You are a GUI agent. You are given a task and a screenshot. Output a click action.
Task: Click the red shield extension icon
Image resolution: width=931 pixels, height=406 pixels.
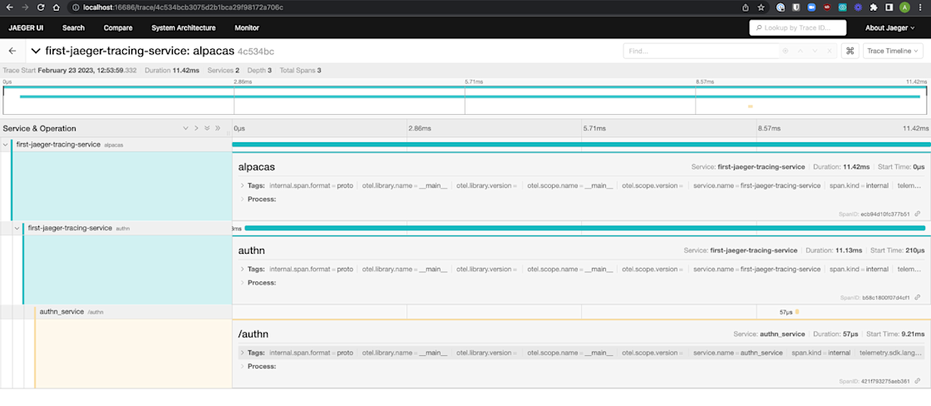click(827, 7)
